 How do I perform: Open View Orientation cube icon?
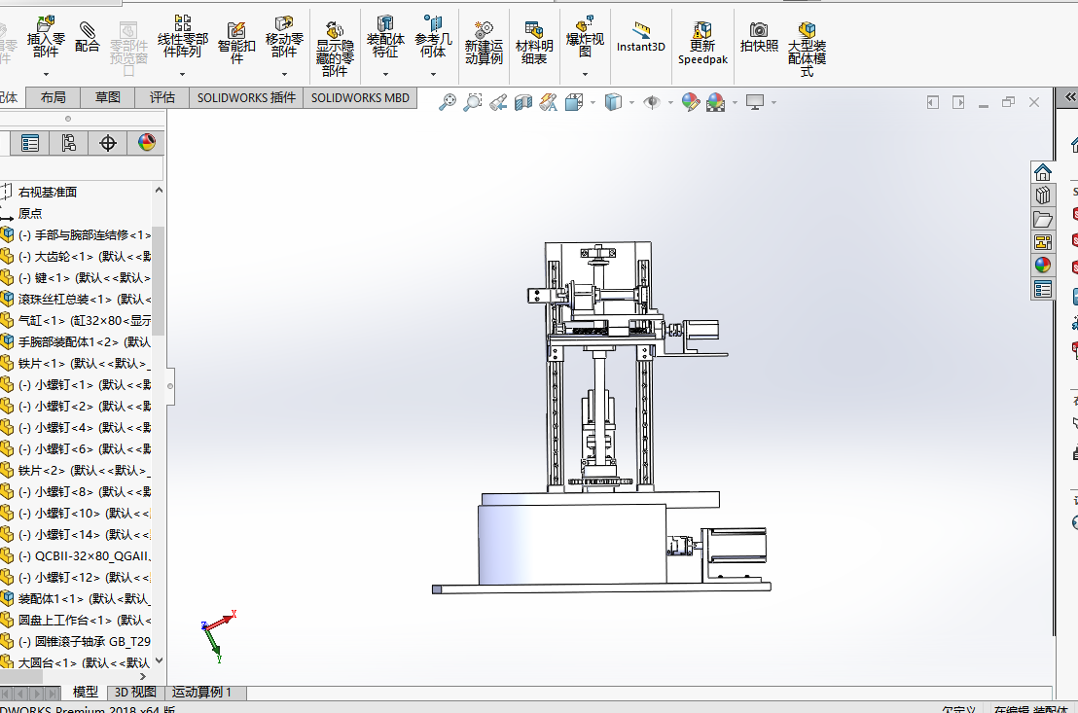coord(574,102)
